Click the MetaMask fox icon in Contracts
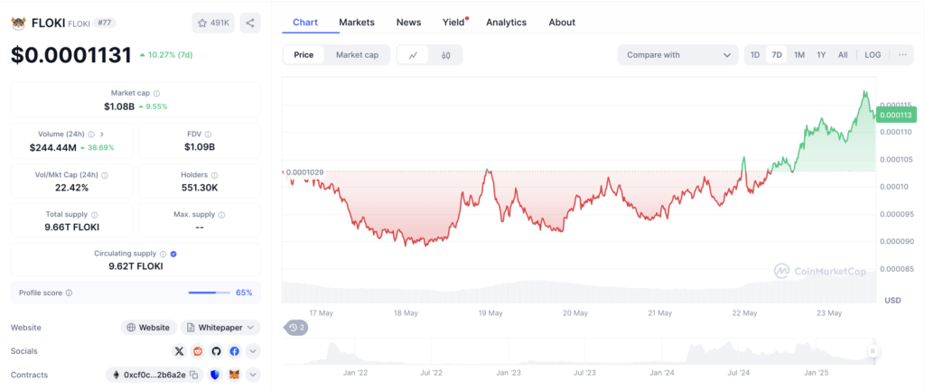Image resolution: width=925 pixels, height=390 pixels. point(234,375)
